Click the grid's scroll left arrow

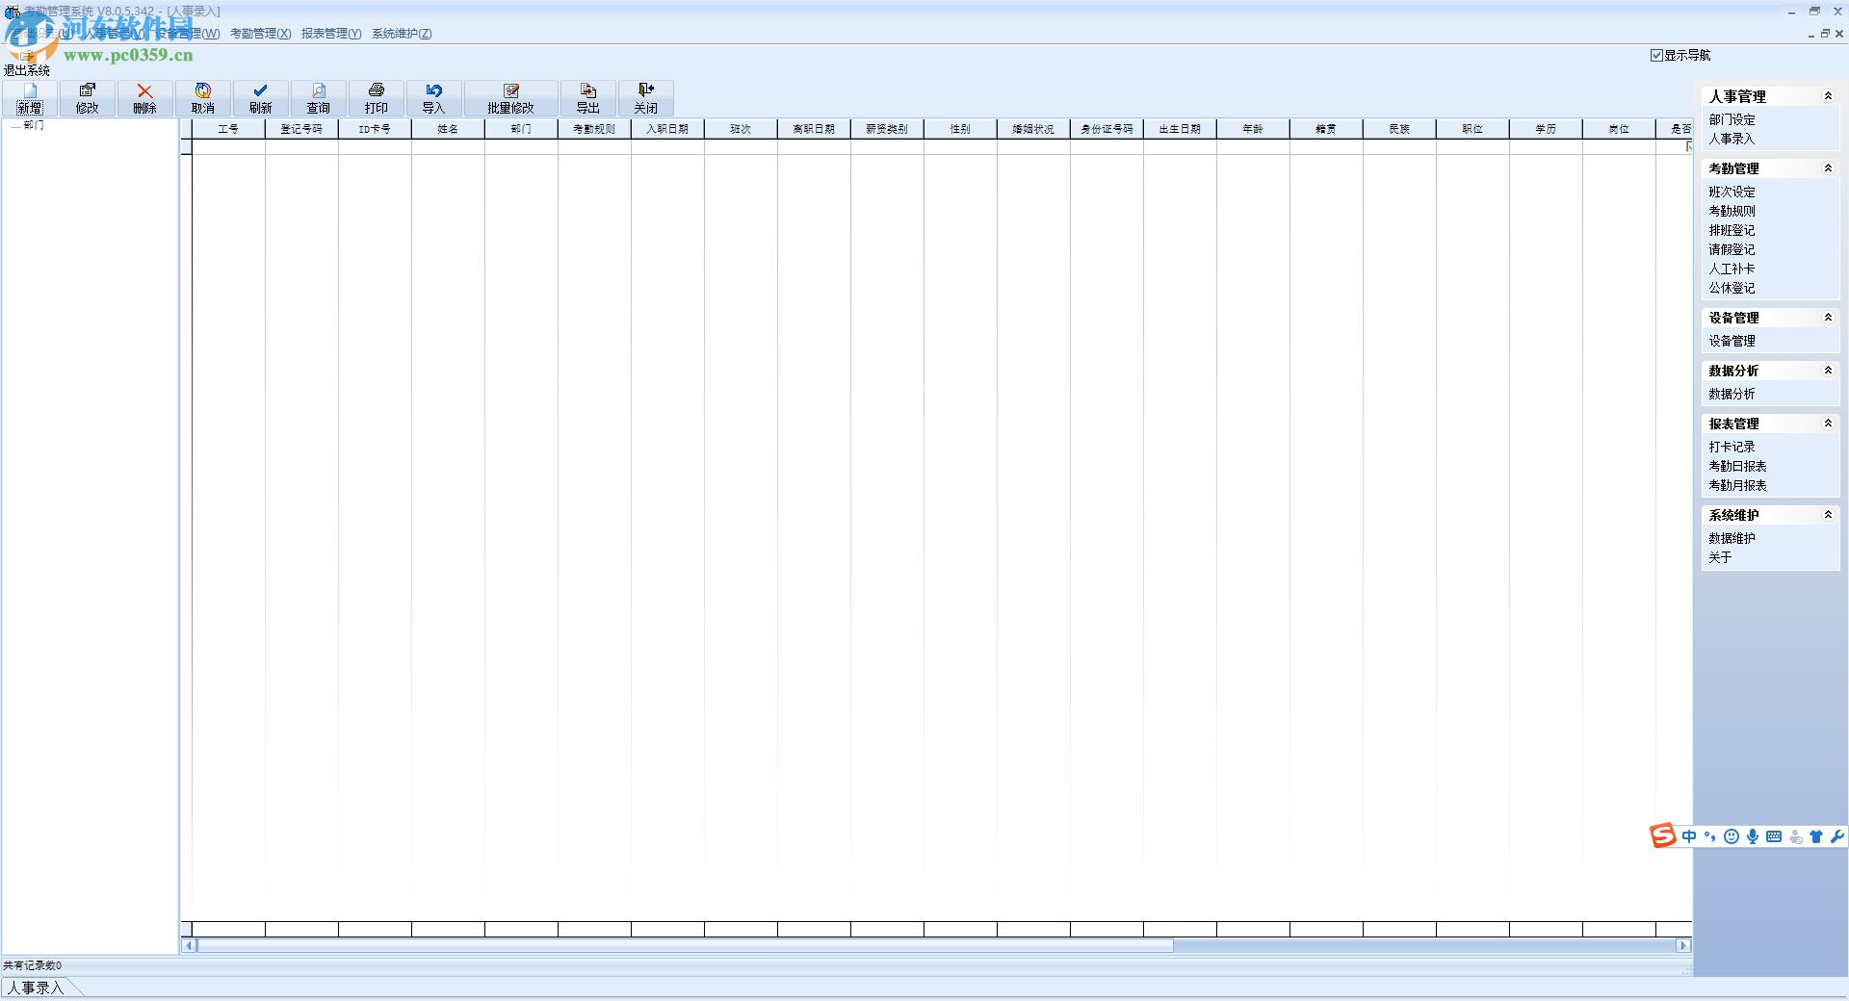tap(189, 946)
